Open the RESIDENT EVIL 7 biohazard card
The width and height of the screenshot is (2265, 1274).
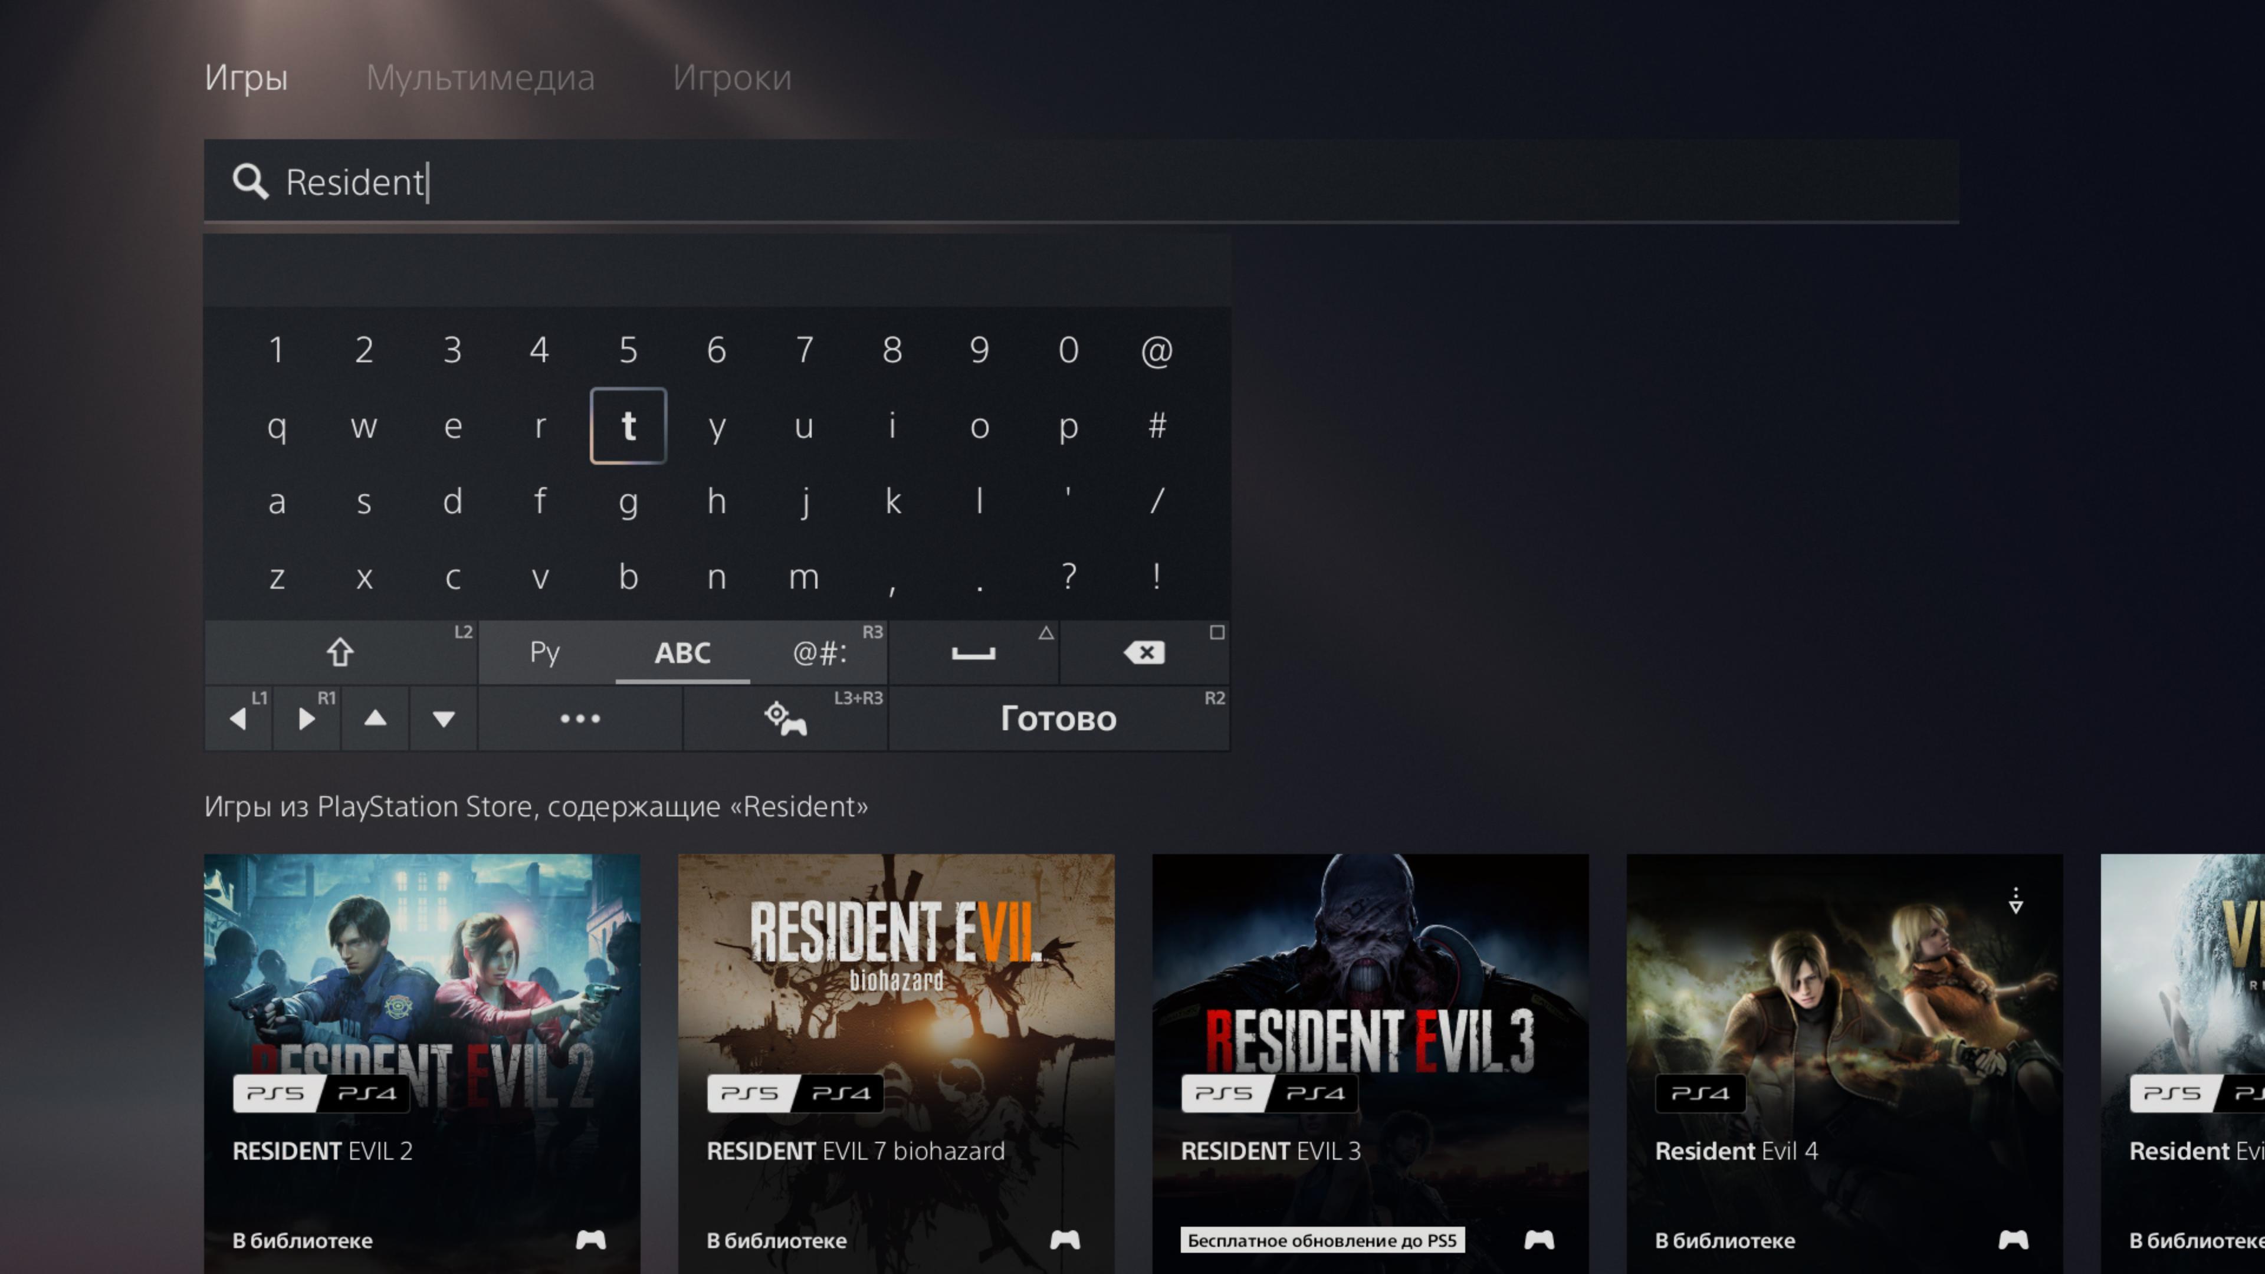(x=896, y=1064)
